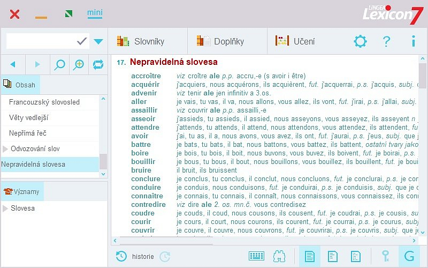Viewport: 428px width, 268px height.
Task: Toggle the highlighted full-page view icon
Action: (309, 256)
